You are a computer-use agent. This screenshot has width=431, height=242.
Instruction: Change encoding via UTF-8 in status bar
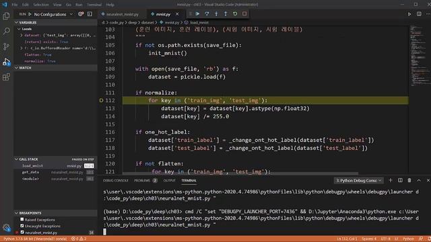[x=385, y=239]
